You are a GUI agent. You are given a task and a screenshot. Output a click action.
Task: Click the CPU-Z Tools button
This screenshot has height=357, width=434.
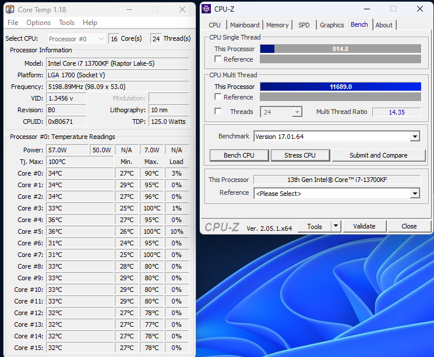click(x=315, y=227)
